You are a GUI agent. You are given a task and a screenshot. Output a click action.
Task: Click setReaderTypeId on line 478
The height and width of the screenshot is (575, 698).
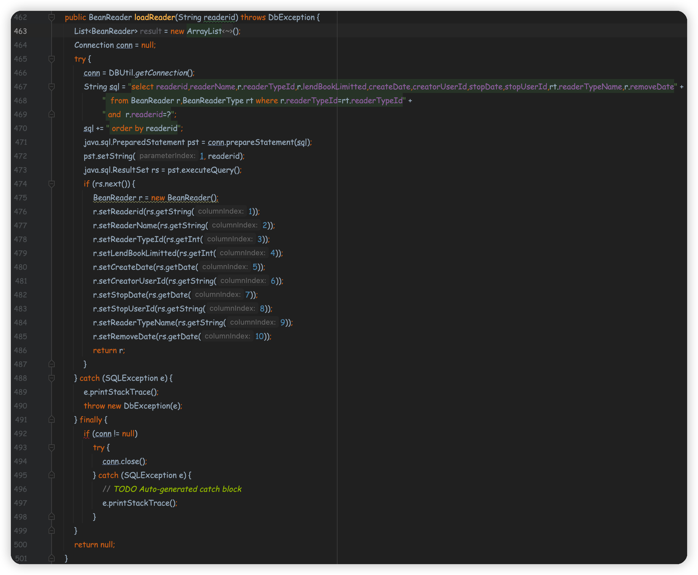pyautogui.click(x=131, y=240)
